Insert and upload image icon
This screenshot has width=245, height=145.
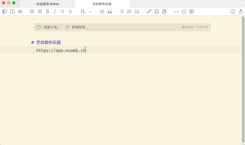click(164, 11)
